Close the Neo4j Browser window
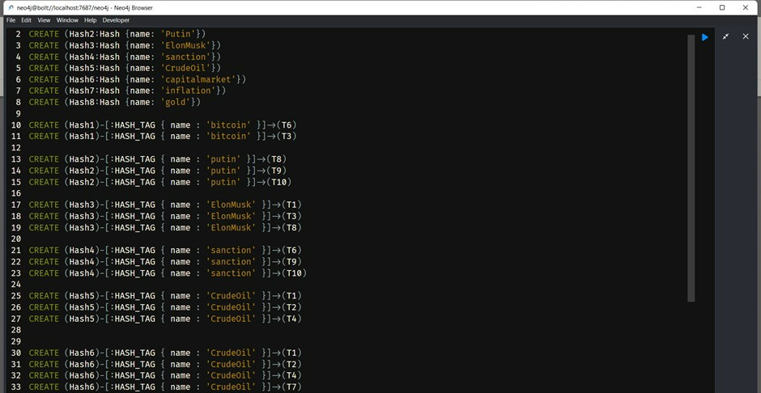761x393 pixels. tap(746, 7)
